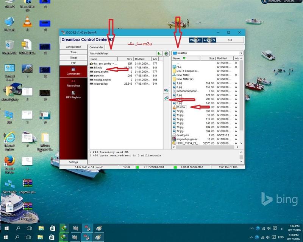This screenshot has width=303, height=242.
Task: Click left arrow of horizontal scrollbar
Action: coord(174,147)
